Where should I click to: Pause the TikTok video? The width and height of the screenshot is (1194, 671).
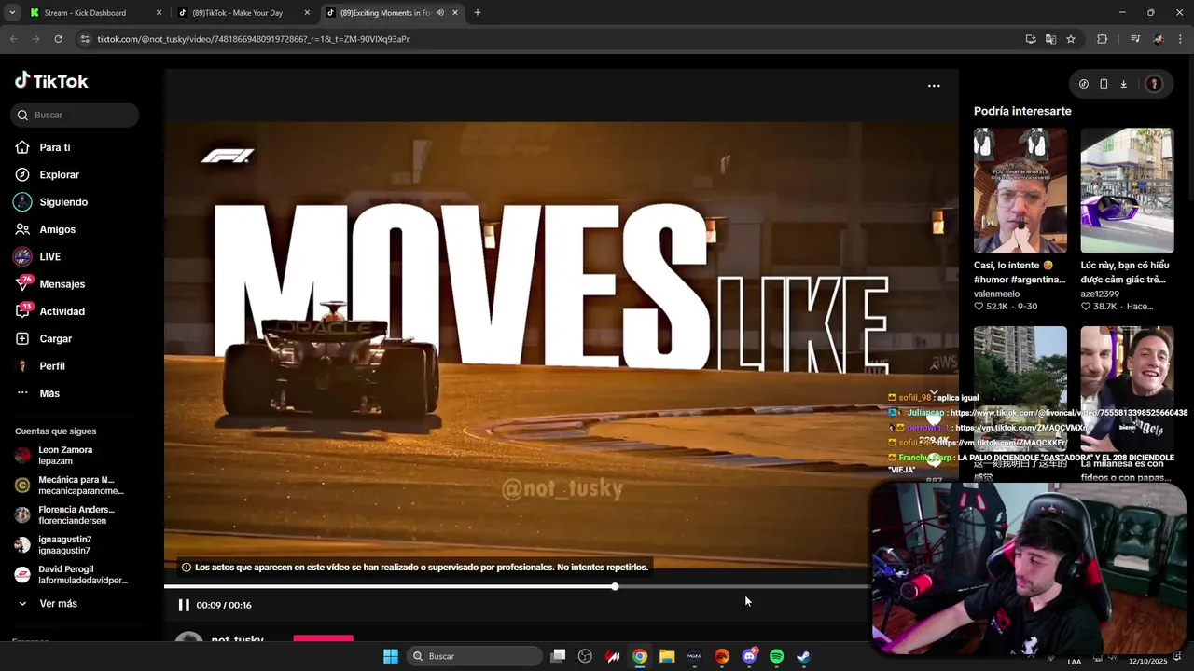coord(184,605)
